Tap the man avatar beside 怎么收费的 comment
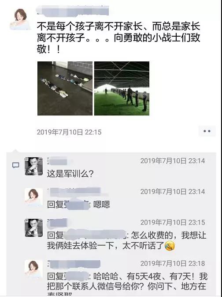 (34, 228)
